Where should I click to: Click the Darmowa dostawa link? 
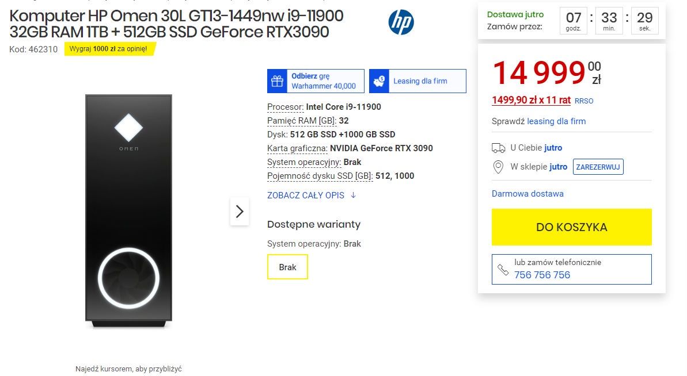527,194
